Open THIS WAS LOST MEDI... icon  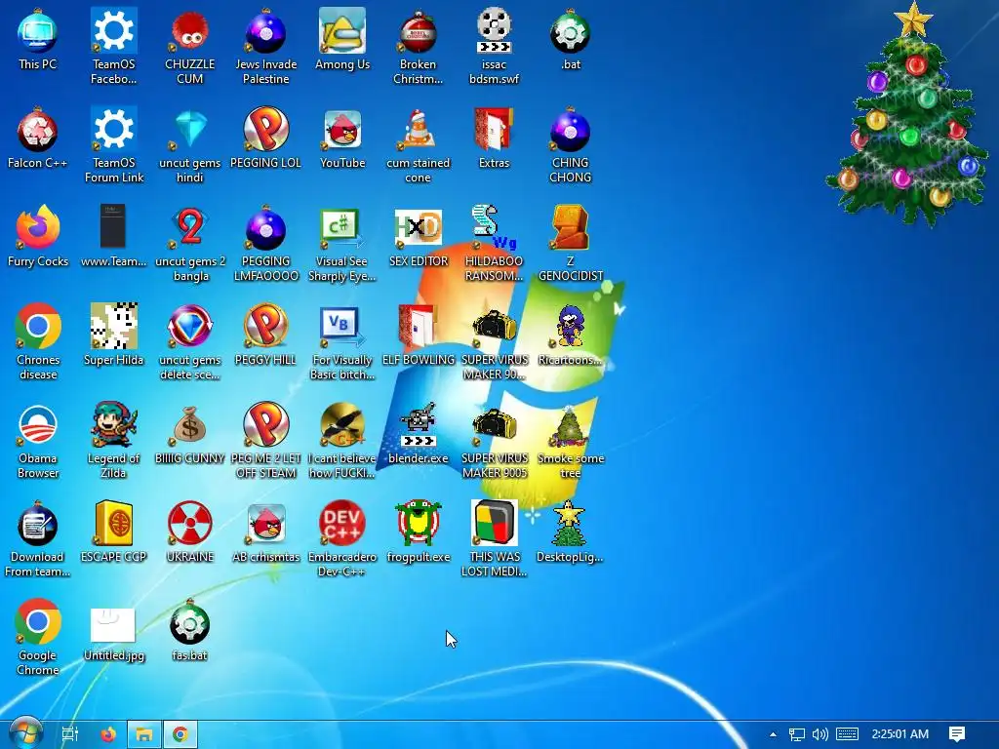click(495, 524)
